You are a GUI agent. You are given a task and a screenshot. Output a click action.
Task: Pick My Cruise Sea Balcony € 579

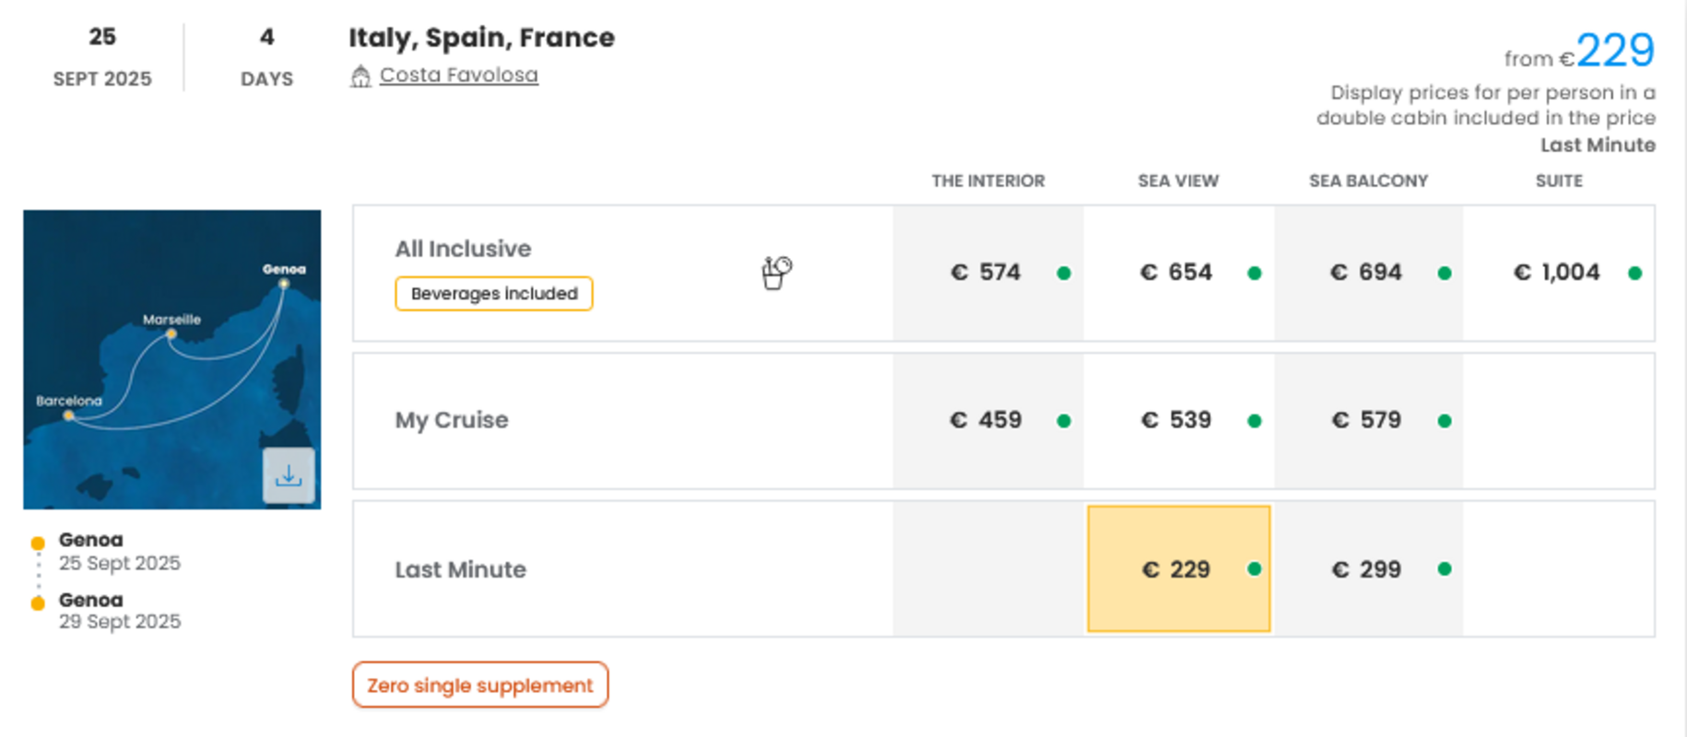1368,420
